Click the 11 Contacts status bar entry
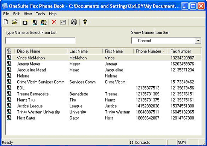This screenshot has width=207, height=146. (x=148, y=143)
